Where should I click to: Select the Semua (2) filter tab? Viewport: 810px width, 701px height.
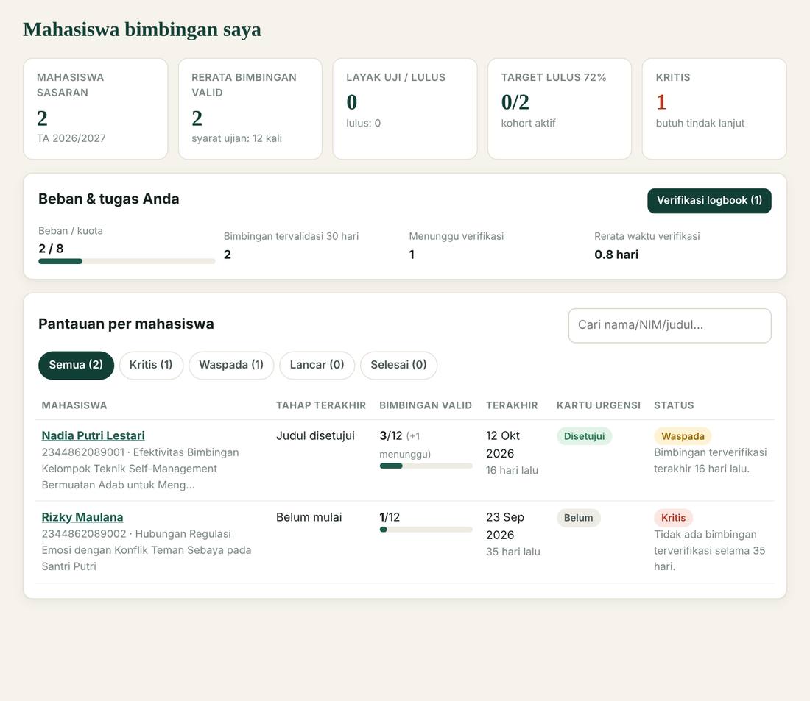click(76, 365)
